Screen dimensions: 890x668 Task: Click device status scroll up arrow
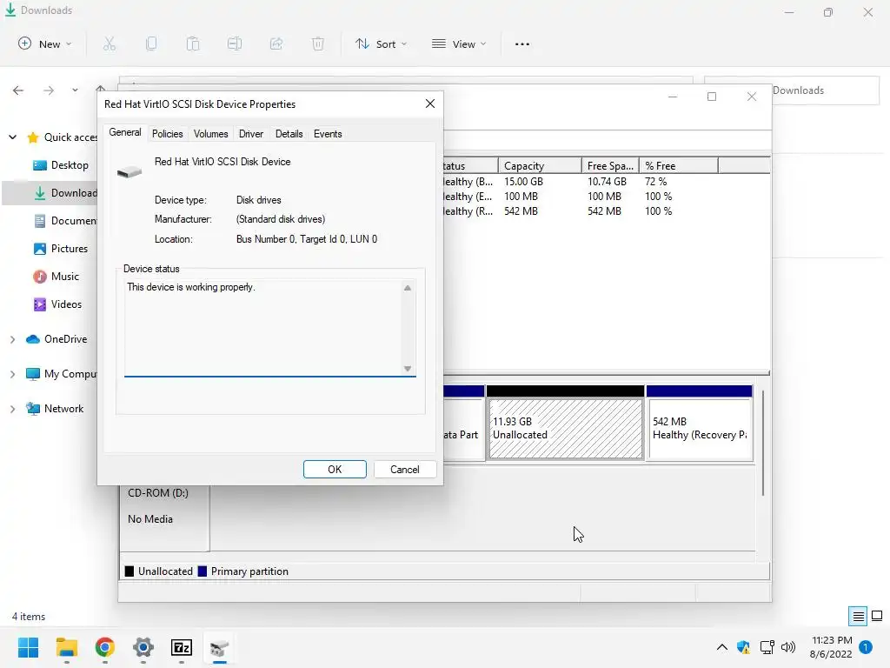coord(408,288)
